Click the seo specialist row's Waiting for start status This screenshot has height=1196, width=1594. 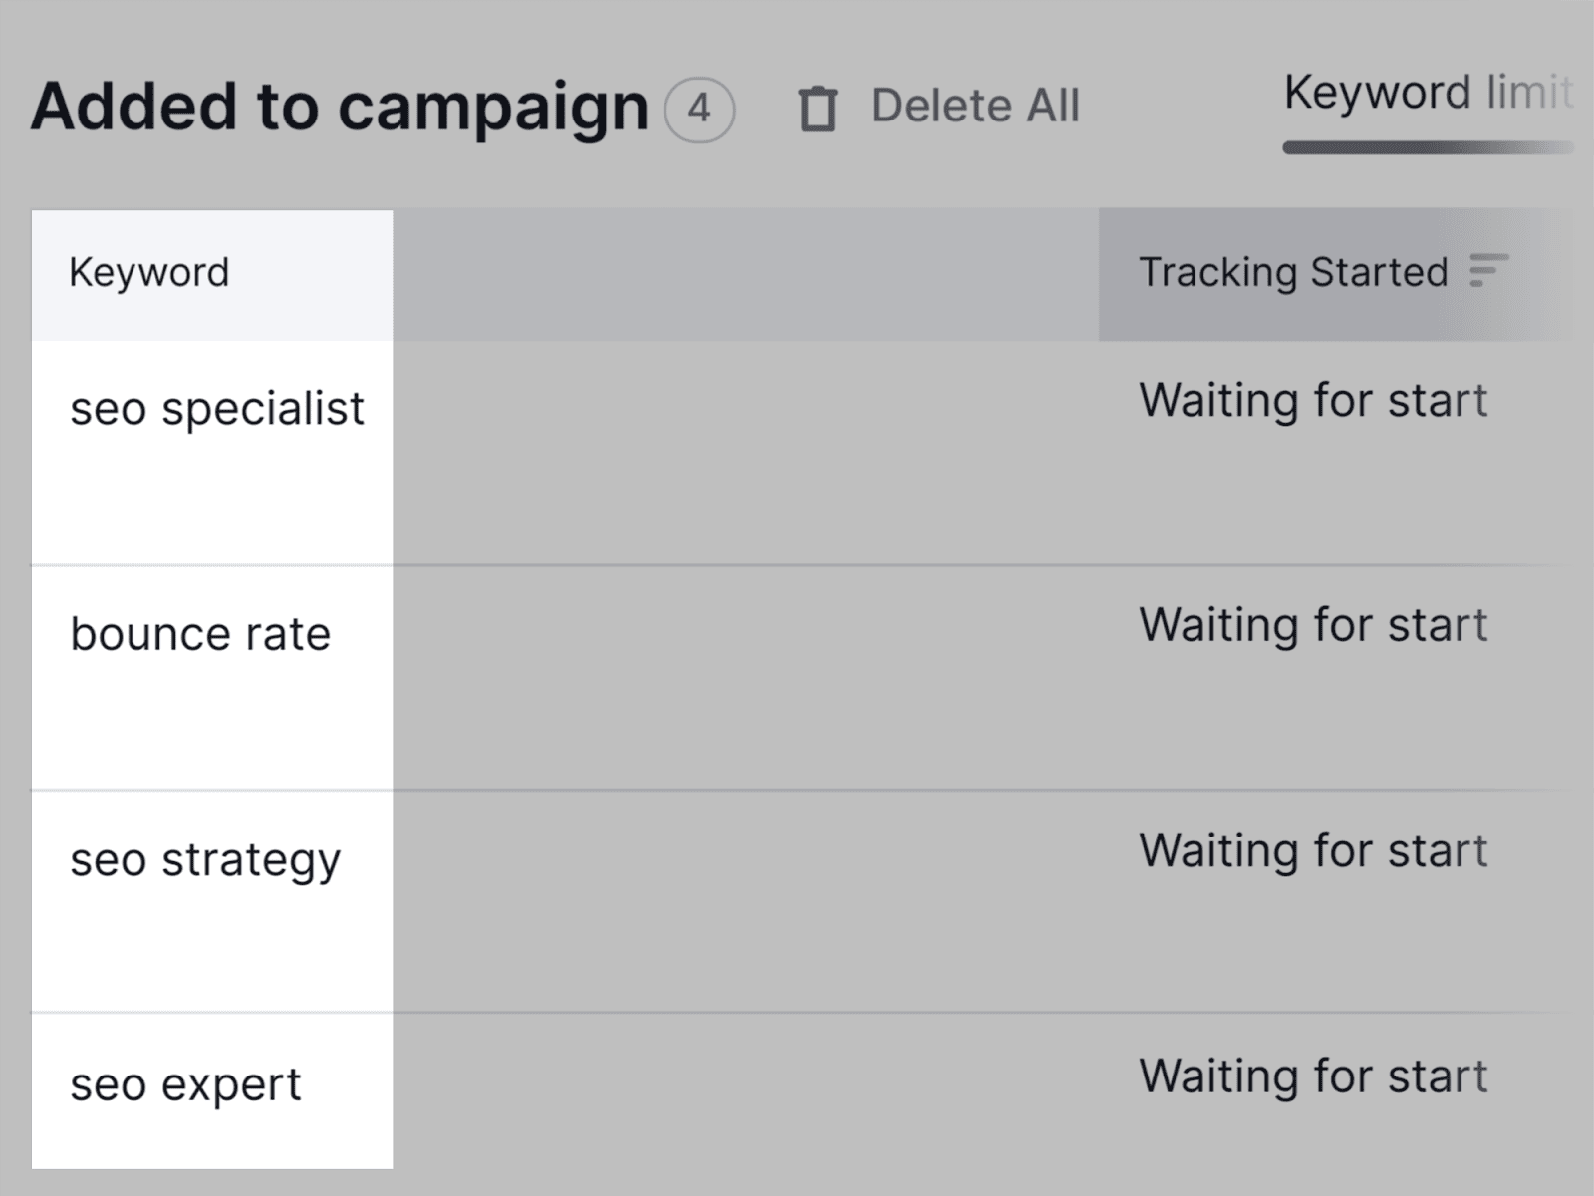(1312, 401)
